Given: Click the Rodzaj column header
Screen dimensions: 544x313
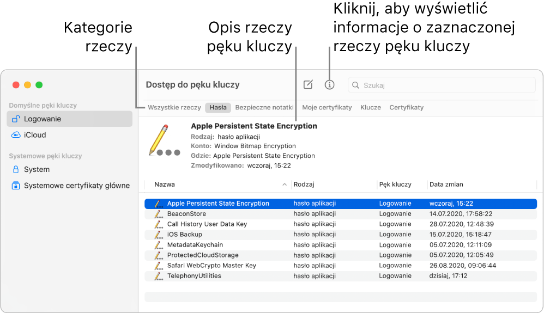Looking at the screenshot, I should 304,185.
